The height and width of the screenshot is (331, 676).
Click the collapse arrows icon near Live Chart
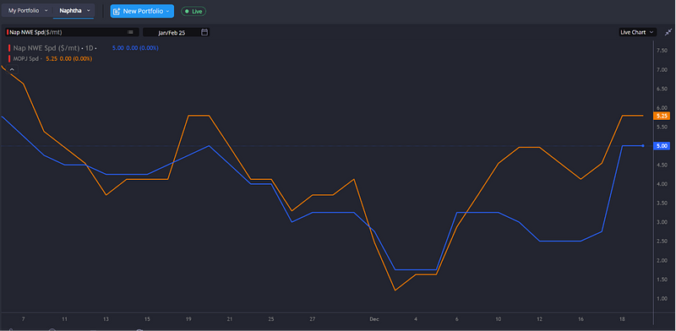pyautogui.click(x=668, y=32)
